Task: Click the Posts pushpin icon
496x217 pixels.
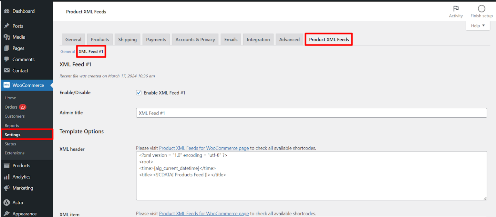Action: tap(6, 26)
